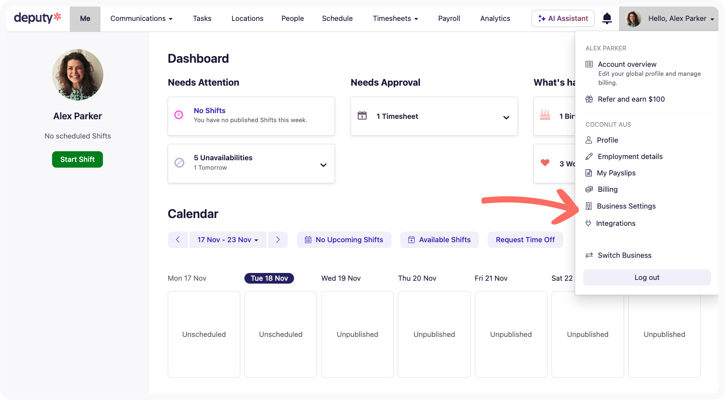Open Business Settings from the account menu
Screen dimensions: 725x400
click(626, 206)
